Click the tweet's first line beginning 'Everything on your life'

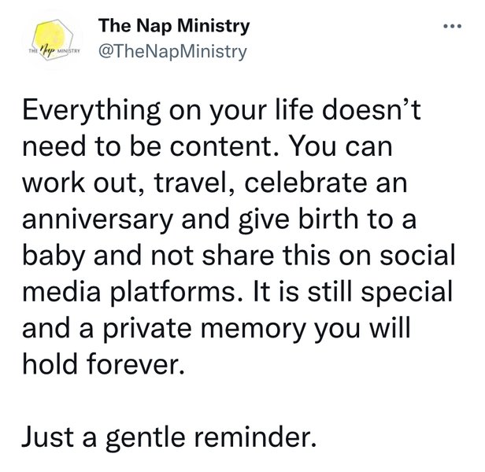(221, 110)
